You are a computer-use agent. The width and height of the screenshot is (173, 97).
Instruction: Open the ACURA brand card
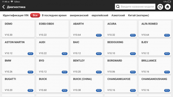pyautogui.click(x=121, y=29)
